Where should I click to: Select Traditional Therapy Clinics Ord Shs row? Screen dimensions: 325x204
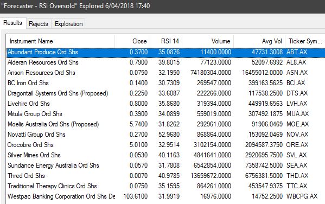pos(165,186)
